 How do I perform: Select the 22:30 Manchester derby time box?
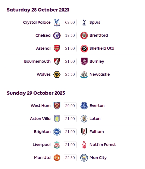pos(70,158)
